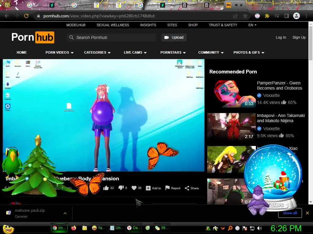Toggle the browser side panel icon

pyautogui.click(x=287, y=16)
